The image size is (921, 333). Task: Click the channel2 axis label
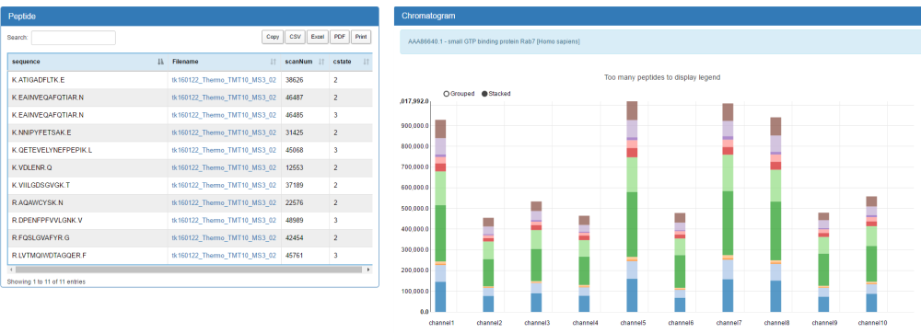pyautogui.click(x=488, y=323)
